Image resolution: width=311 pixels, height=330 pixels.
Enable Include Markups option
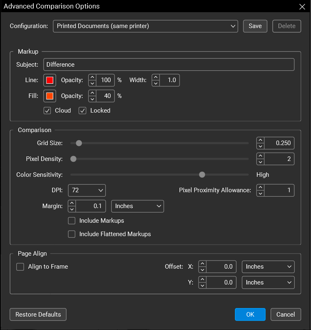click(72, 221)
